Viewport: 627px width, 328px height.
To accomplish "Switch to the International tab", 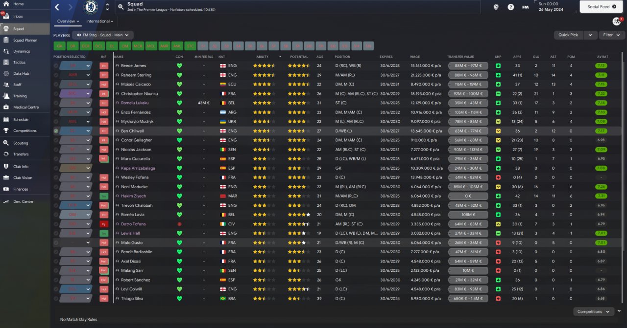I will pos(100,21).
